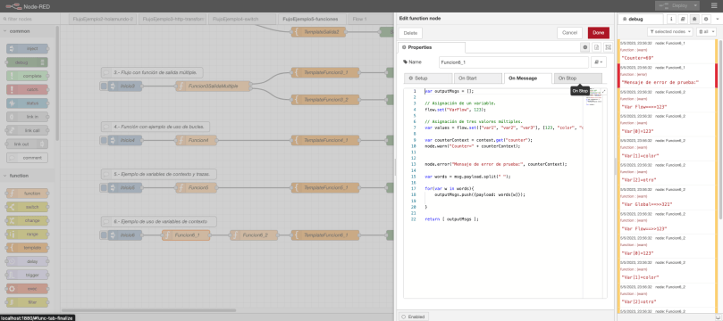This screenshot has width=723, height=321.
Task: Expand code editor to full view
Action: [604, 92]
